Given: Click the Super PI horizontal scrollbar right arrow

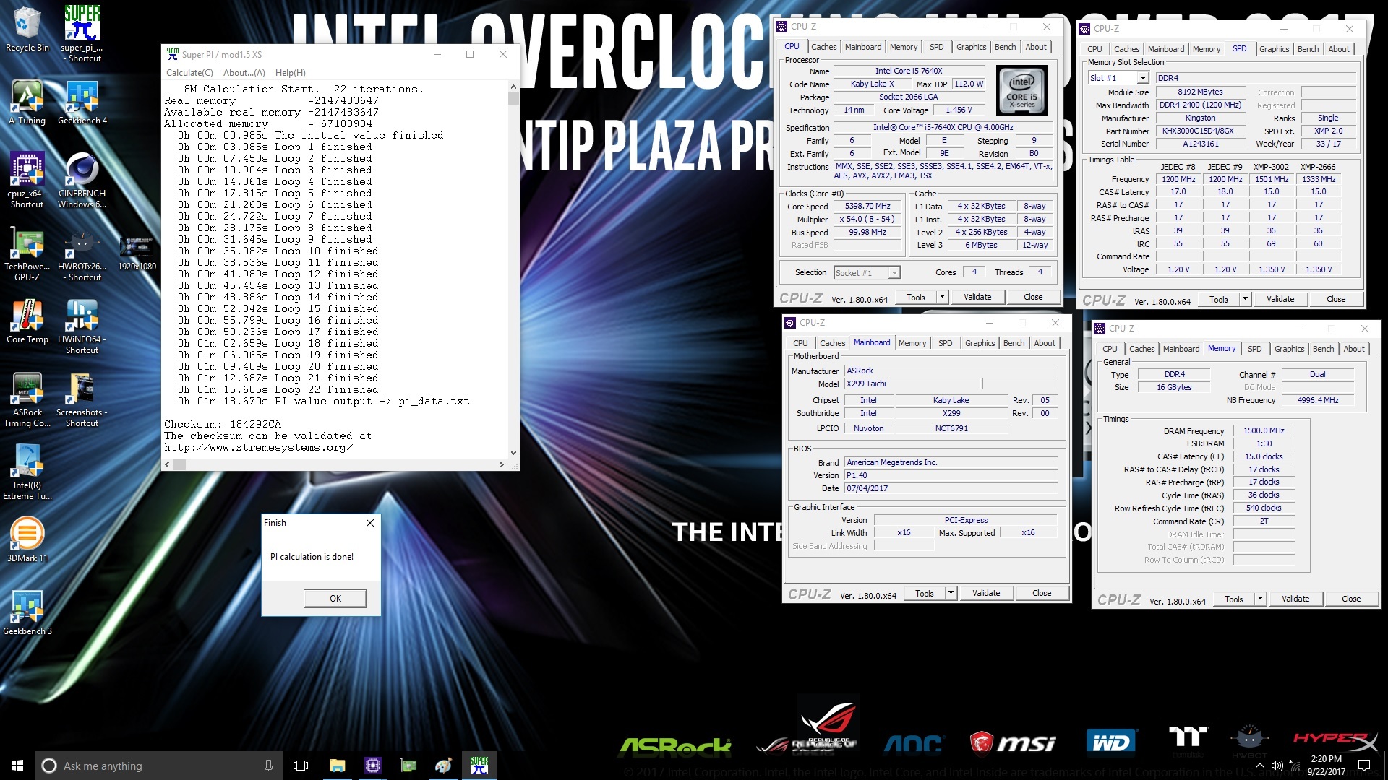Looking at the screenshot, I should pos(501,464).
